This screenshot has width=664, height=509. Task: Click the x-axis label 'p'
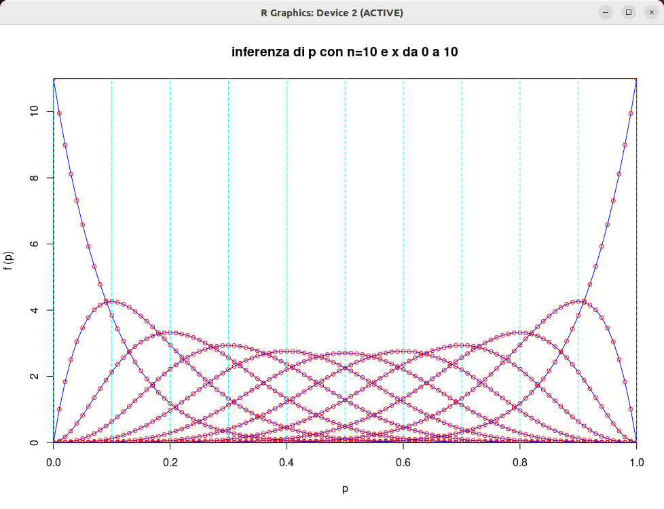click(x=345, y=489)
